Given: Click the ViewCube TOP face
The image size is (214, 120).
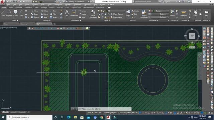Looking at the screenshot, I should (192, 36).
